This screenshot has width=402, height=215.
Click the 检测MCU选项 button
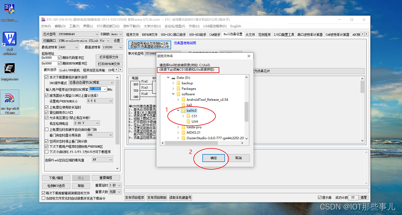(56, 186)
